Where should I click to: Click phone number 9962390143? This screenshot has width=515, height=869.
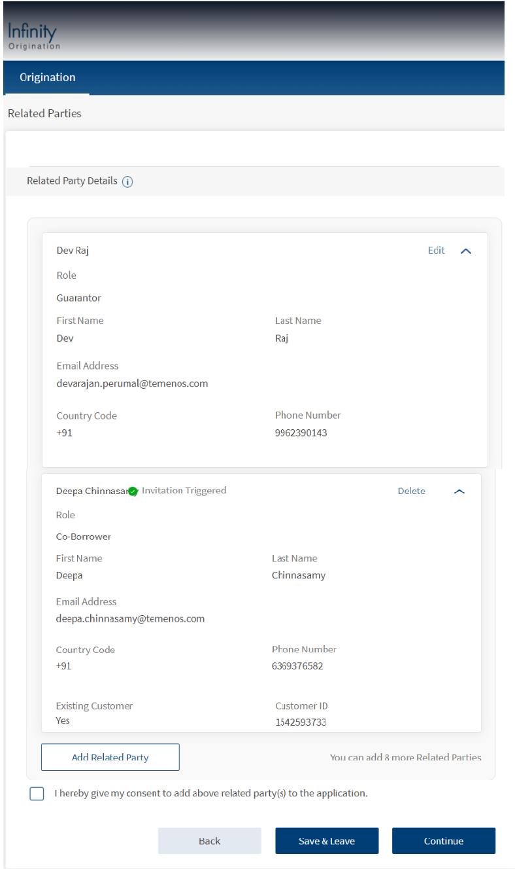click(301, 433)
